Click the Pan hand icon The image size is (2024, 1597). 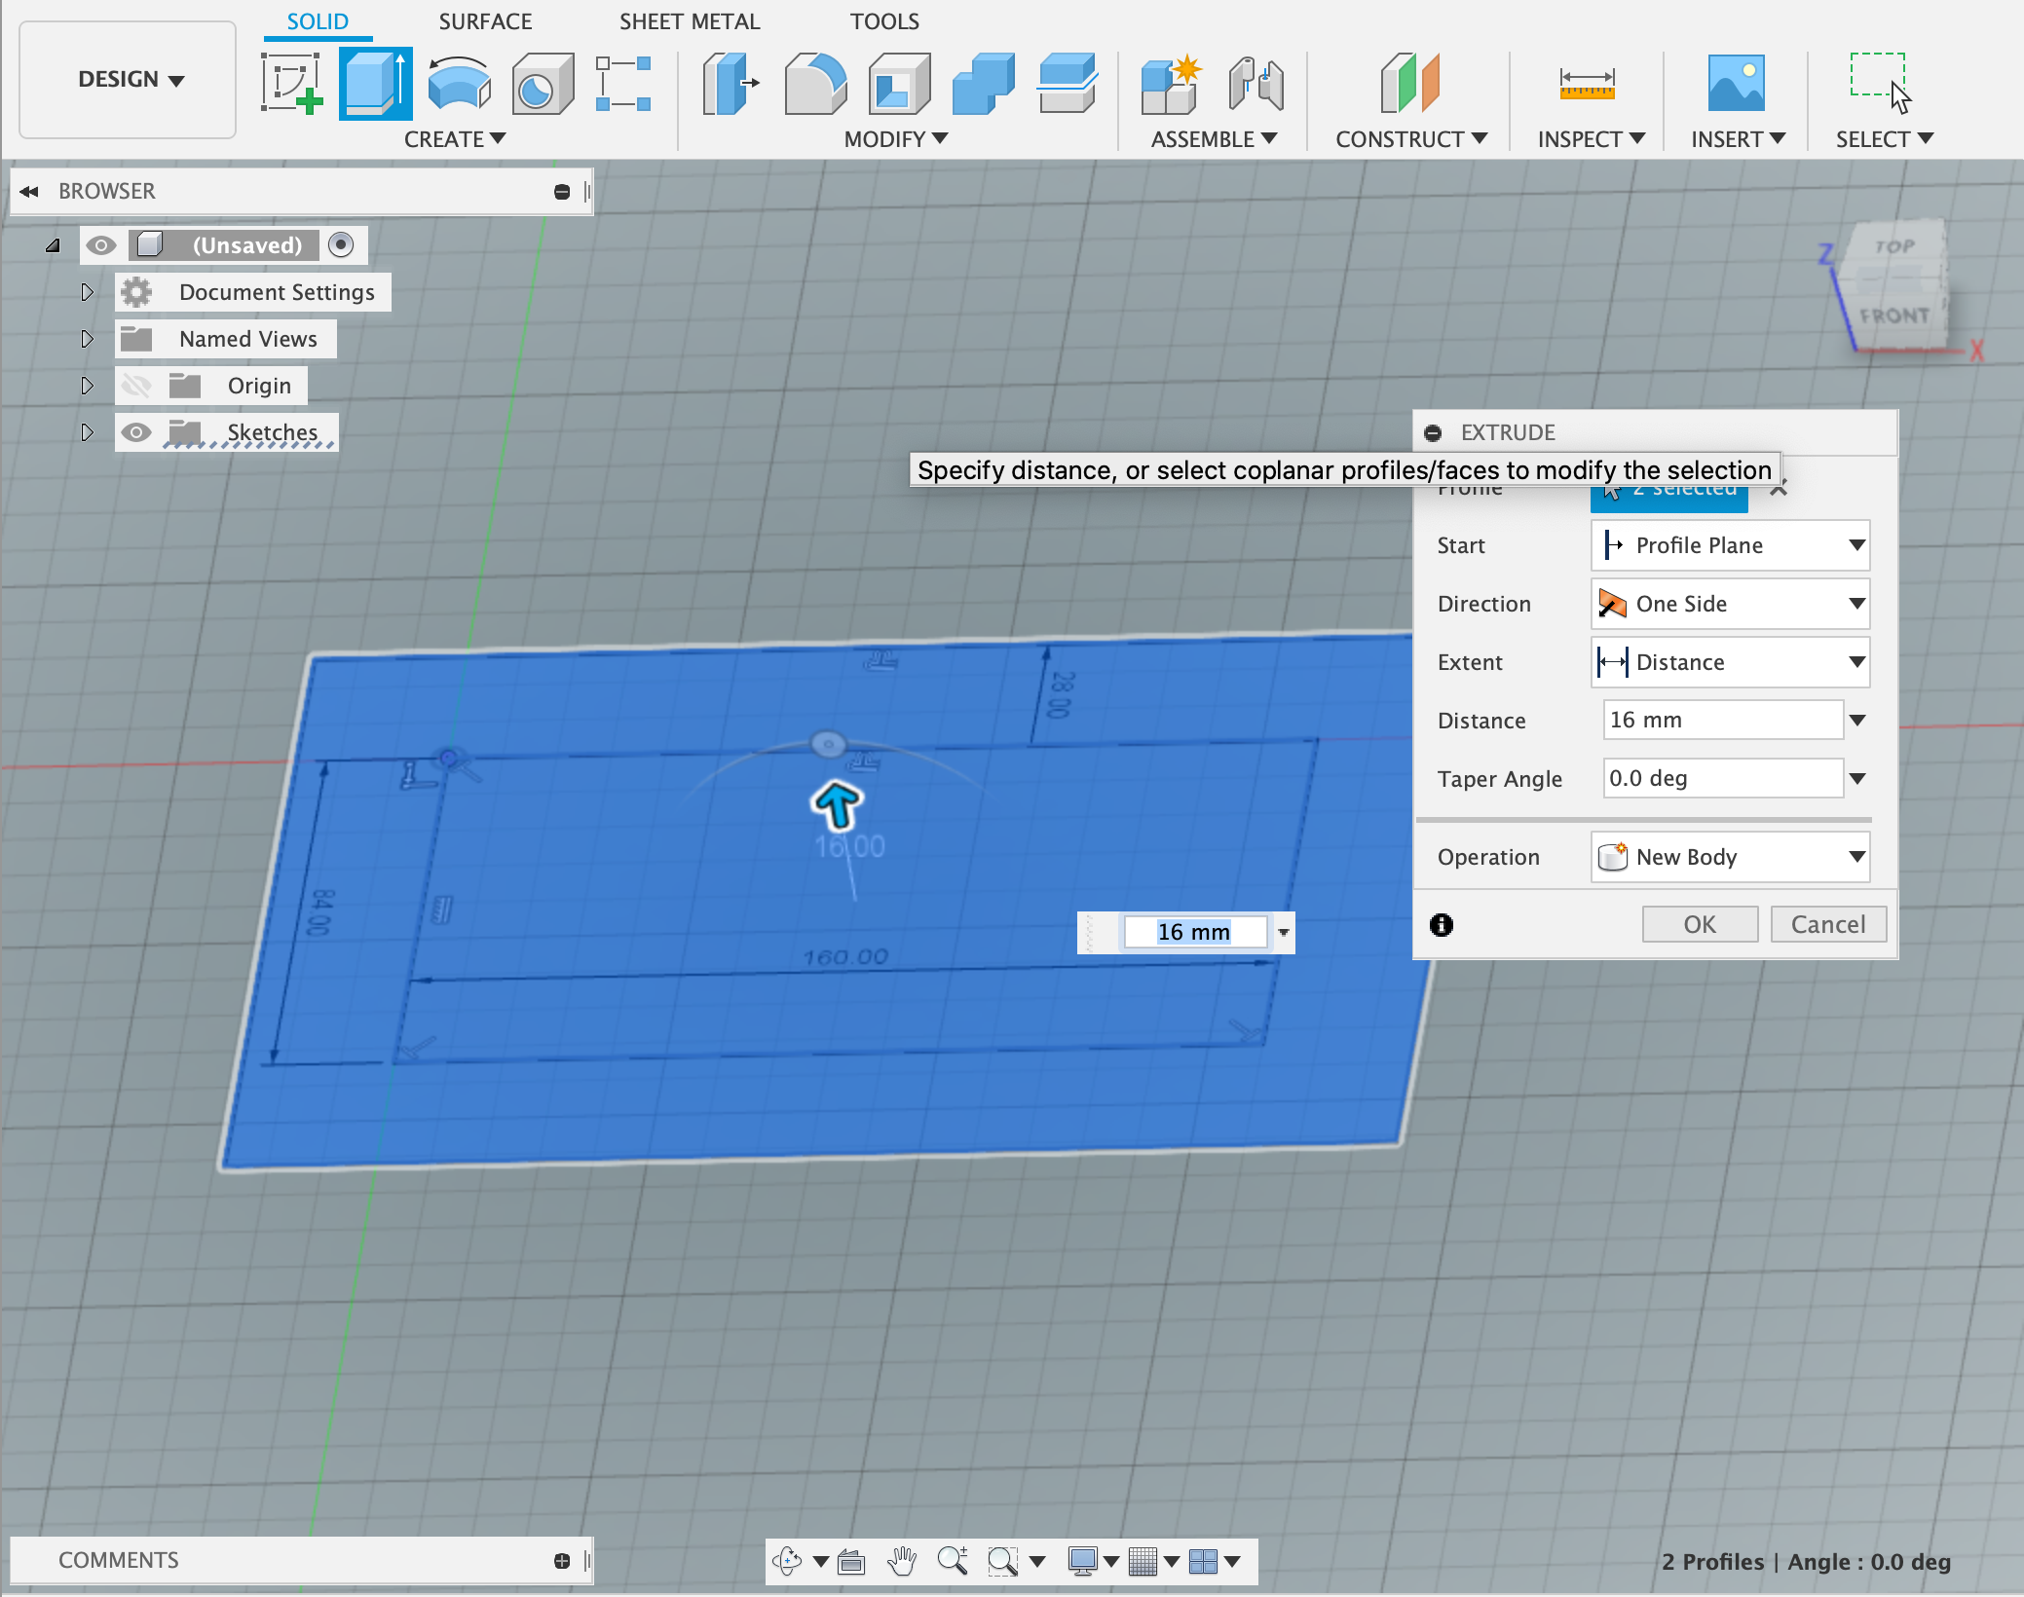pos(902,1561)
